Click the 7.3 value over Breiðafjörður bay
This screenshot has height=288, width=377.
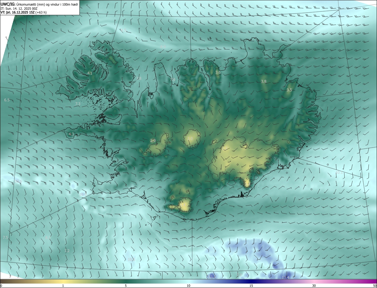pyautogui.click(x=78, y=104)
